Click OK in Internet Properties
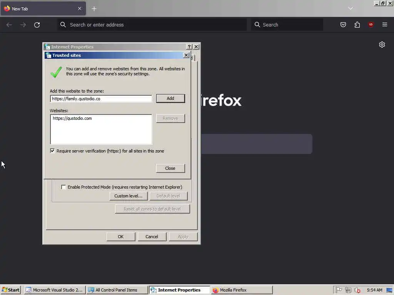This screenshot has height=295, width=394. pos(120,237)
